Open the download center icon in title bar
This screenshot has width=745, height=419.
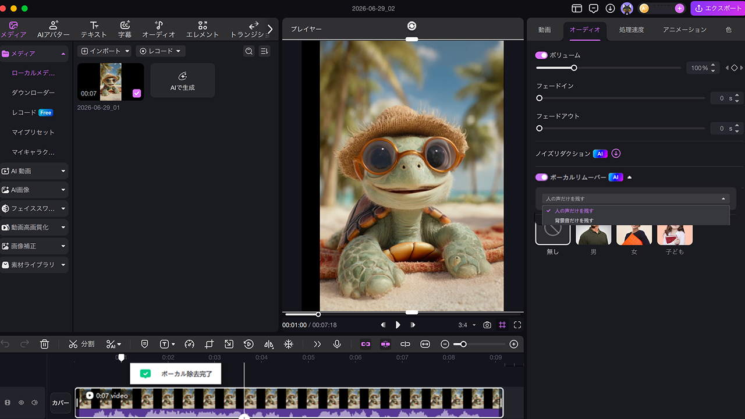pos(610,8)
